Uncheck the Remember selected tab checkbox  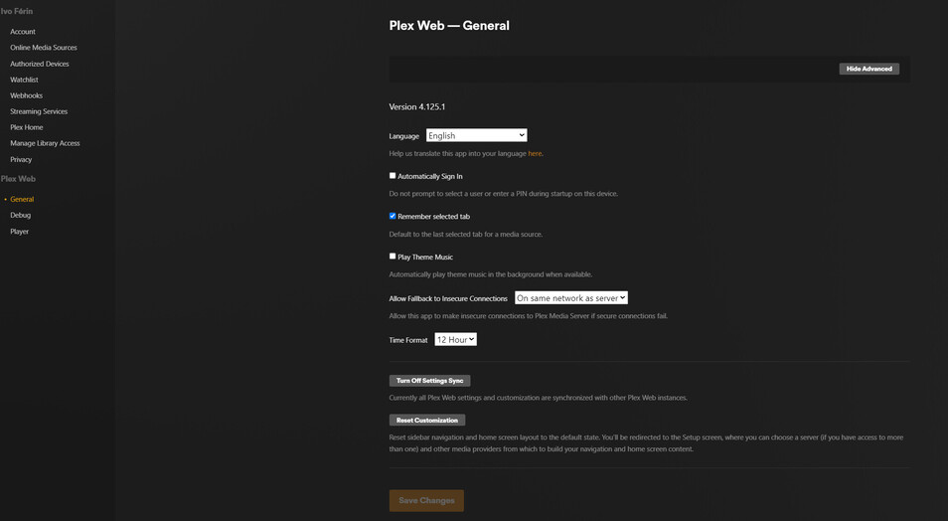[x=393, y=216]
